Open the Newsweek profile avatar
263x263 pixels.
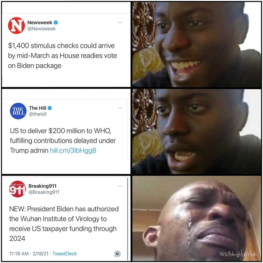(x=16, y=25)
